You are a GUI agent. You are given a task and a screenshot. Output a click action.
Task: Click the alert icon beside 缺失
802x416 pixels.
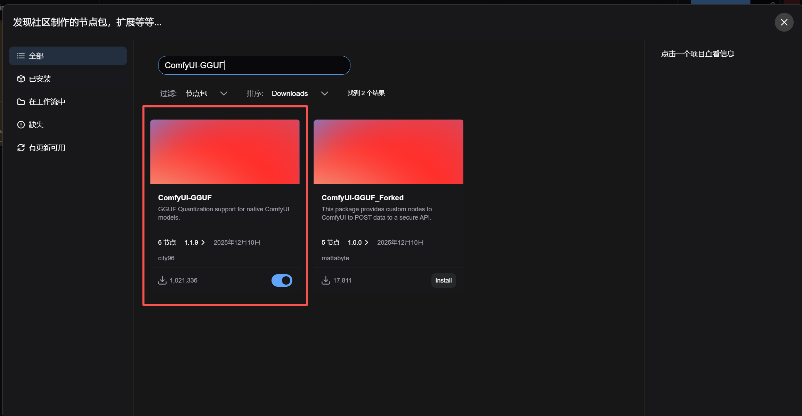[21, 125]
